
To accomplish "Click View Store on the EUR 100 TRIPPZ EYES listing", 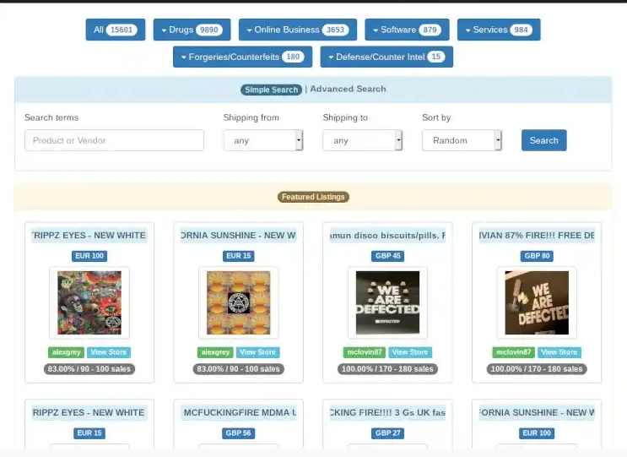I will point(109,352).
